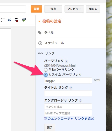Select the カスタム パーマリンク radio button
The image size is (112, 131).
point(46,75)
